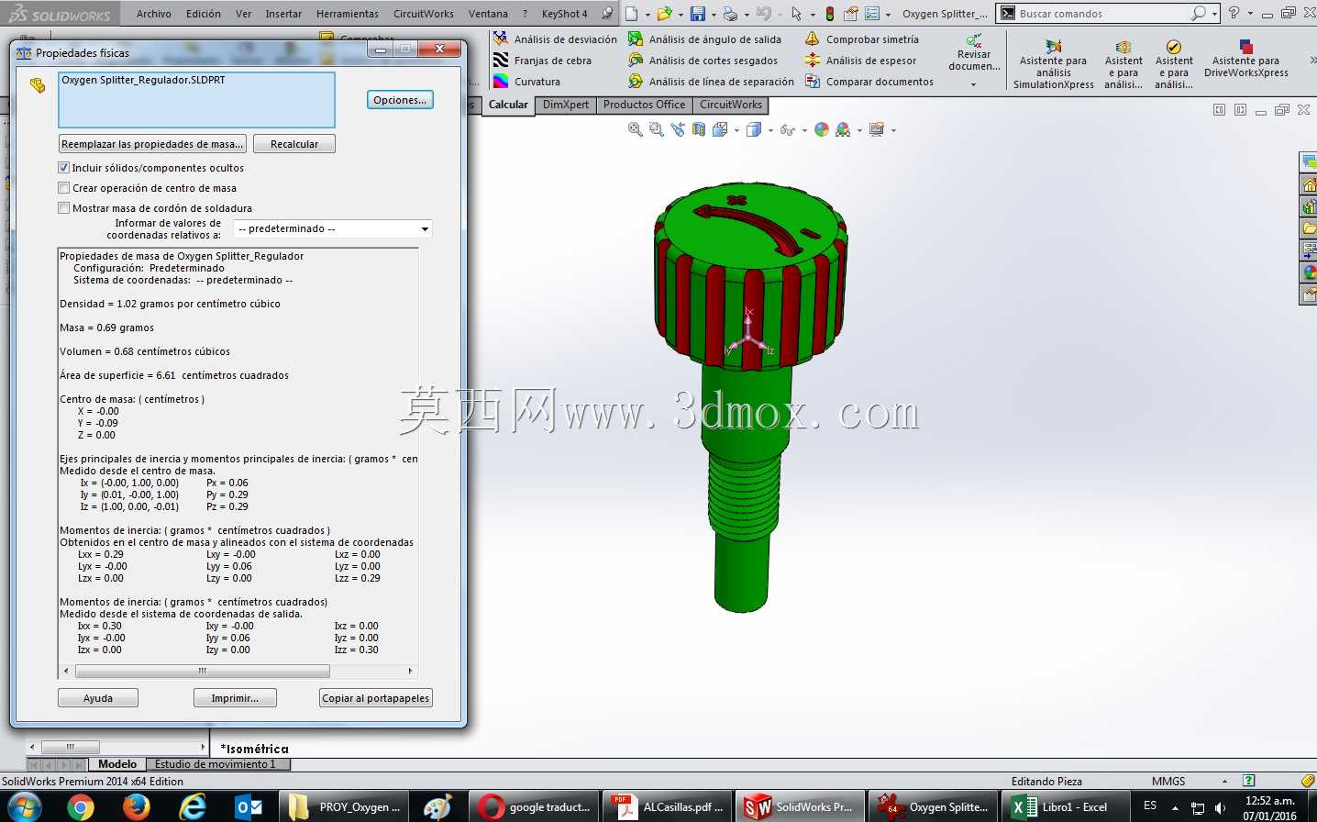Image resolution: width=1317 pixels, height=822 pixels.
Task: Click Copiar al portapapeles
Action: coord(376,698)
